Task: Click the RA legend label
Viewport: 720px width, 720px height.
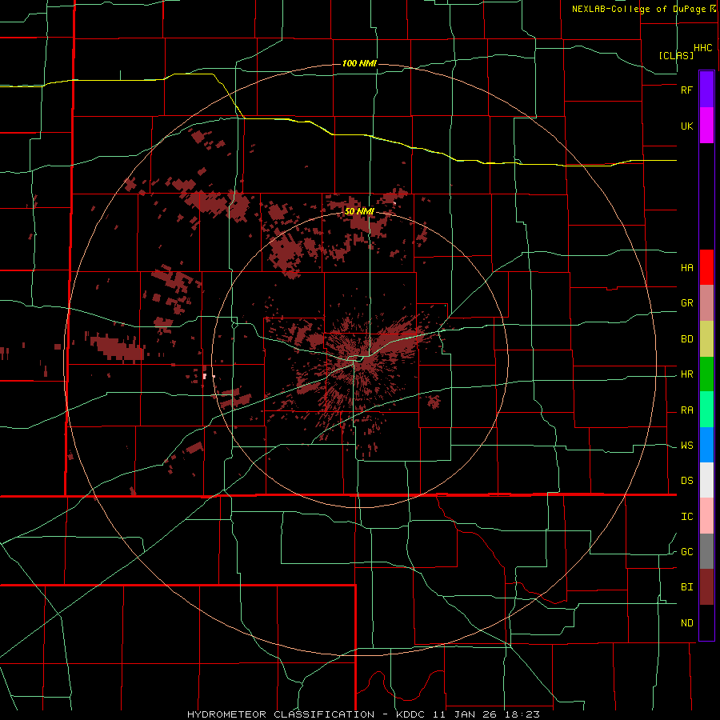Action: pos(686,410)
